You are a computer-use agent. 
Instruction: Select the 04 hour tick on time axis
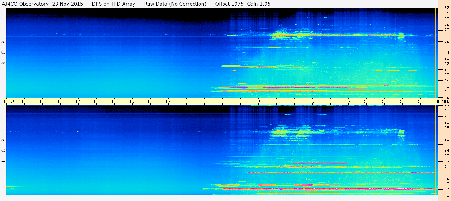pos(78,101)
